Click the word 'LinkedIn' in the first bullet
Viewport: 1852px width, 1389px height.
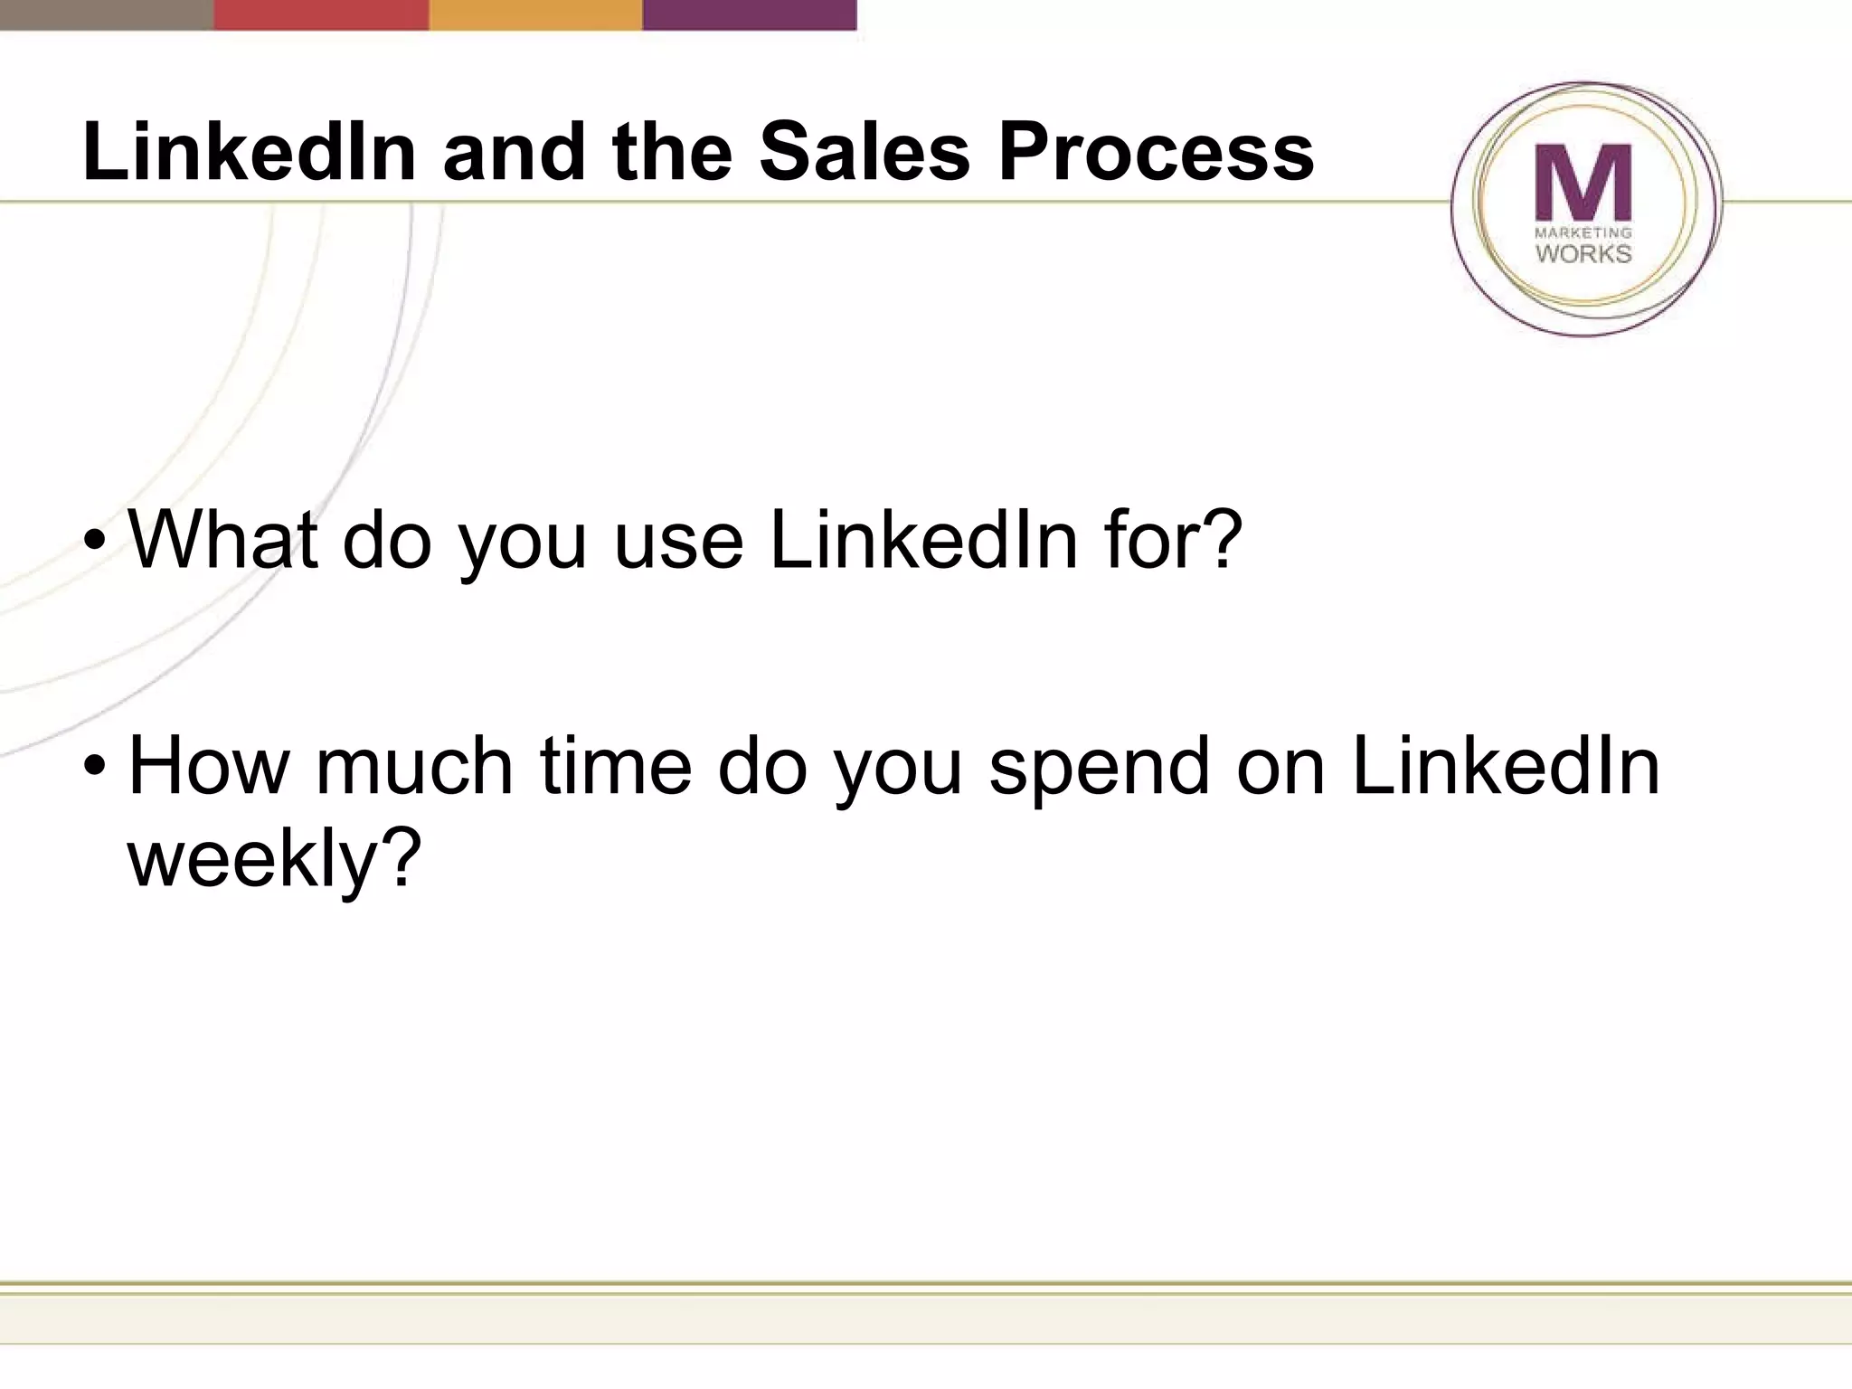click(923, 540)
